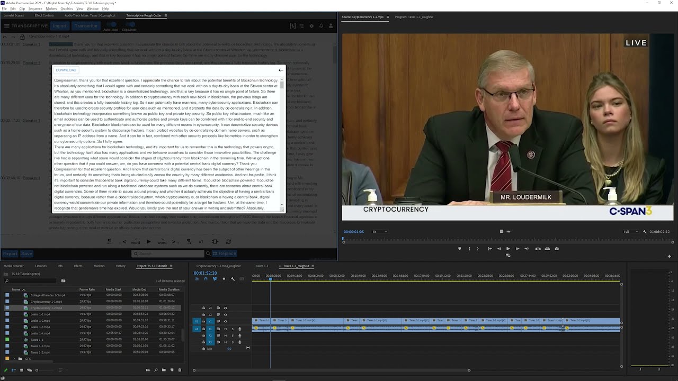Click the linked selection icon in timeline header
Viewport: 678px width, 381px height.
(x=215, y=279)
